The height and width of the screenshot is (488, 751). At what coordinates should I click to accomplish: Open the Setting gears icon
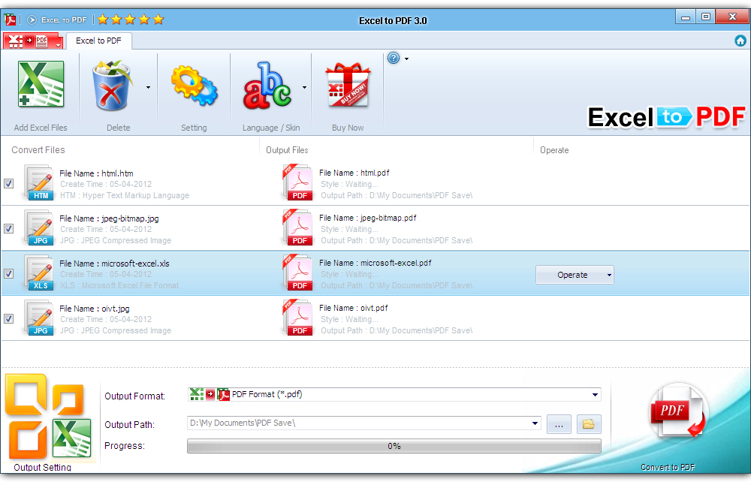click(194, 86)
